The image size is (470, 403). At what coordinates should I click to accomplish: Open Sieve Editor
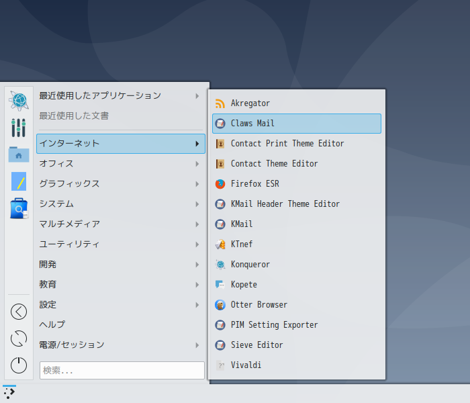(297, 345)
